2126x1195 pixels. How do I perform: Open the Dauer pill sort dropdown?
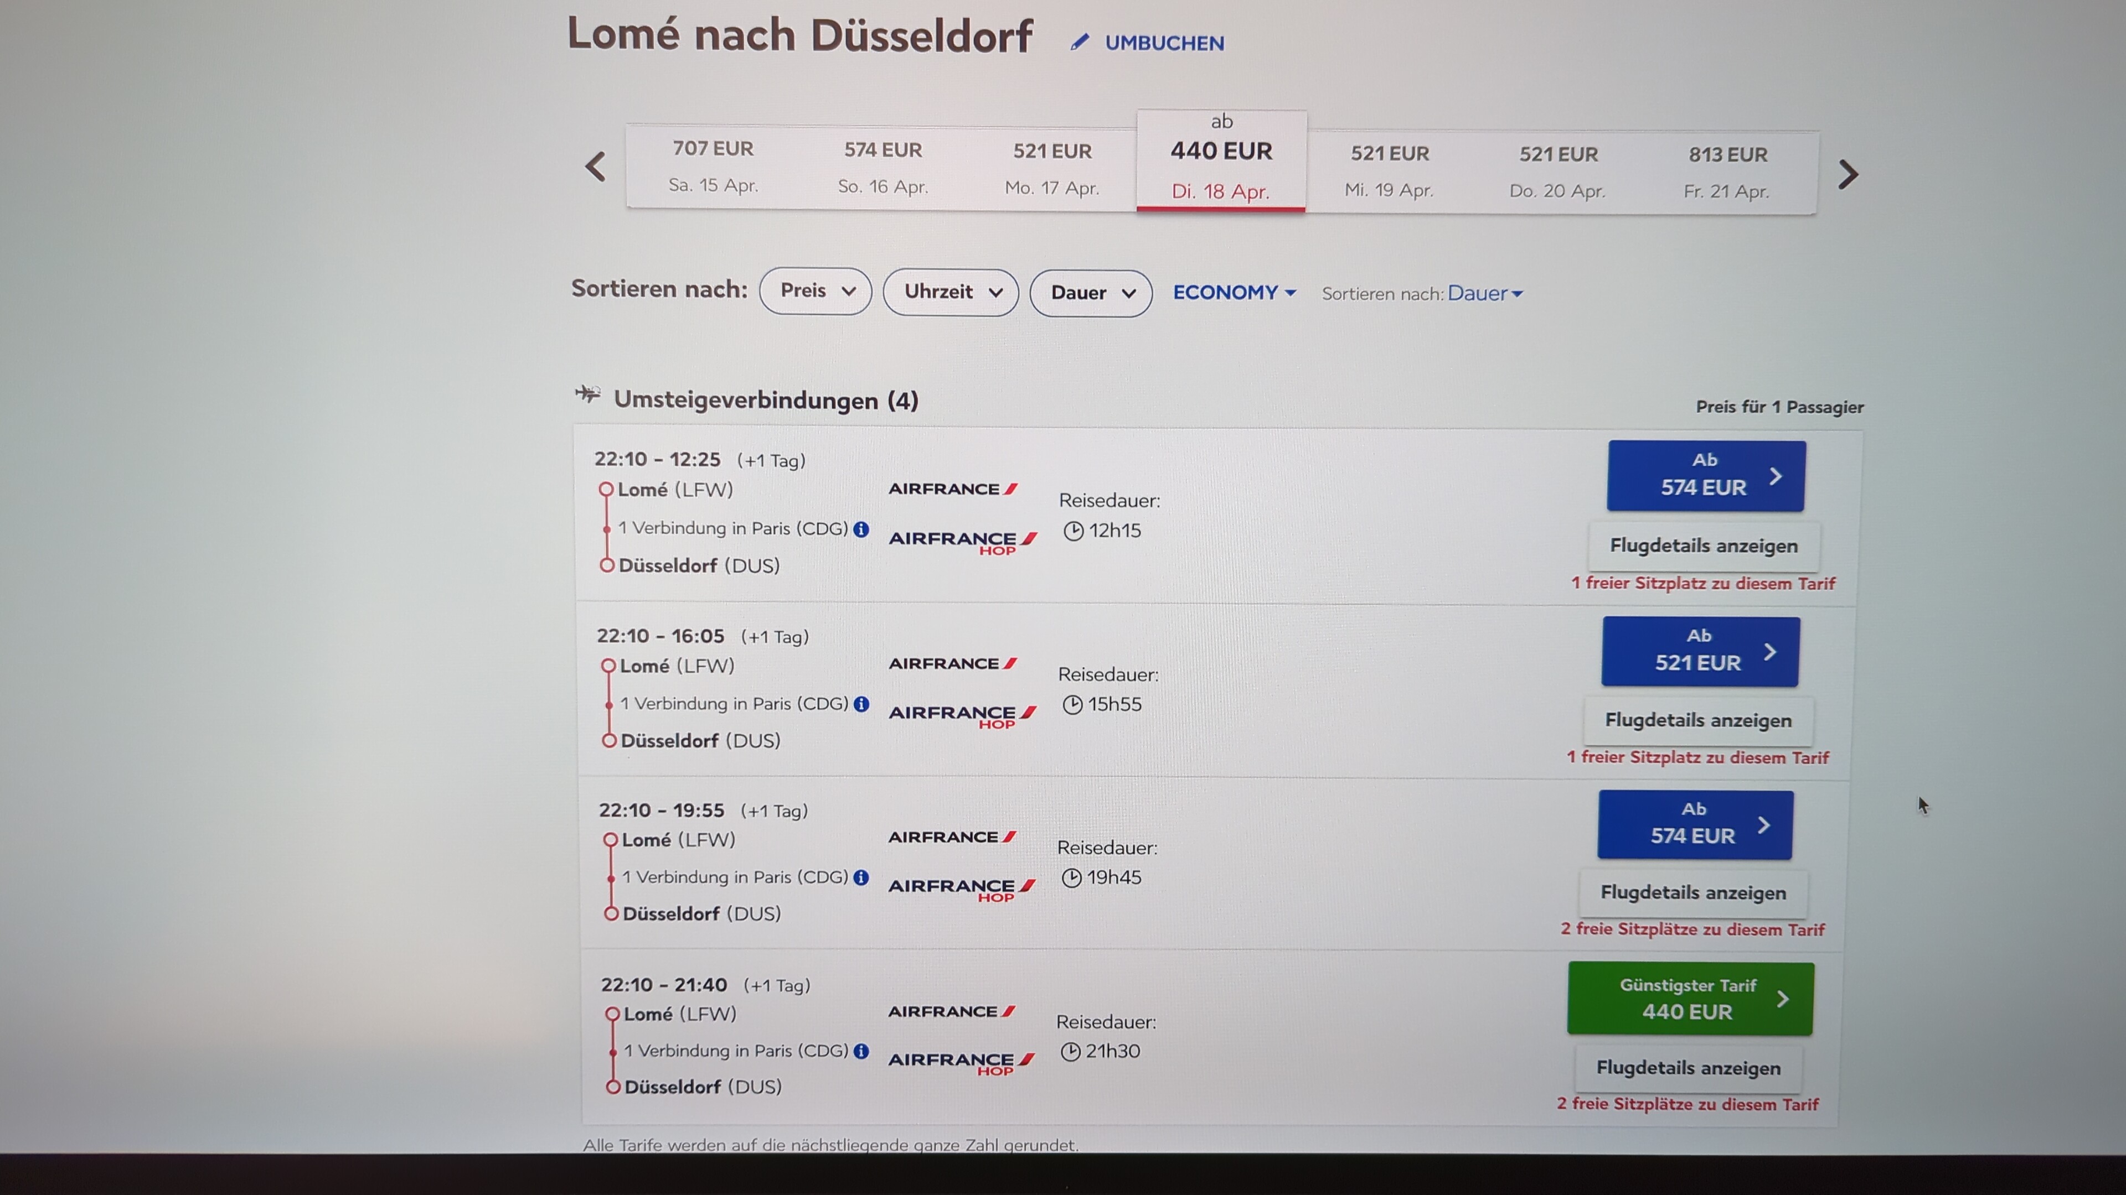pos(1090,294)
